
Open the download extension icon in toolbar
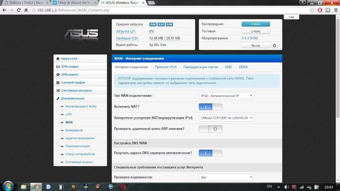click(x=328, y=10)
